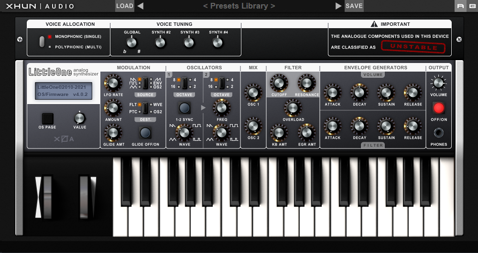Click the filter Resonance knob
This screenshot has width=478, height=253.
pos(306,83)
